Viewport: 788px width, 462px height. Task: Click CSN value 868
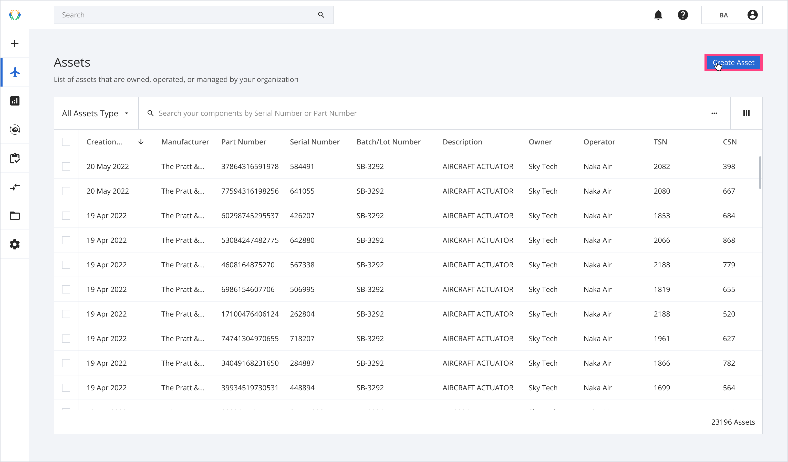tap(729, 240)
